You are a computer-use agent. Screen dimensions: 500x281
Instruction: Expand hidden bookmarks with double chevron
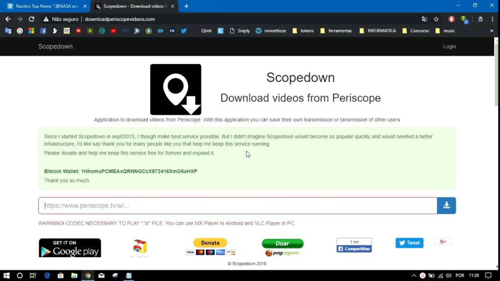492,31
